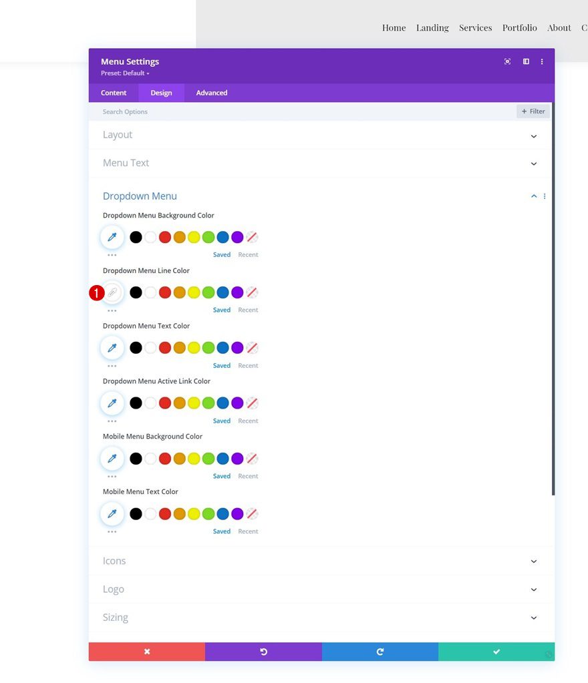Screen dimensions: 588x683
Task: Undo the last change with the undo icon
Action: (263, 651)
